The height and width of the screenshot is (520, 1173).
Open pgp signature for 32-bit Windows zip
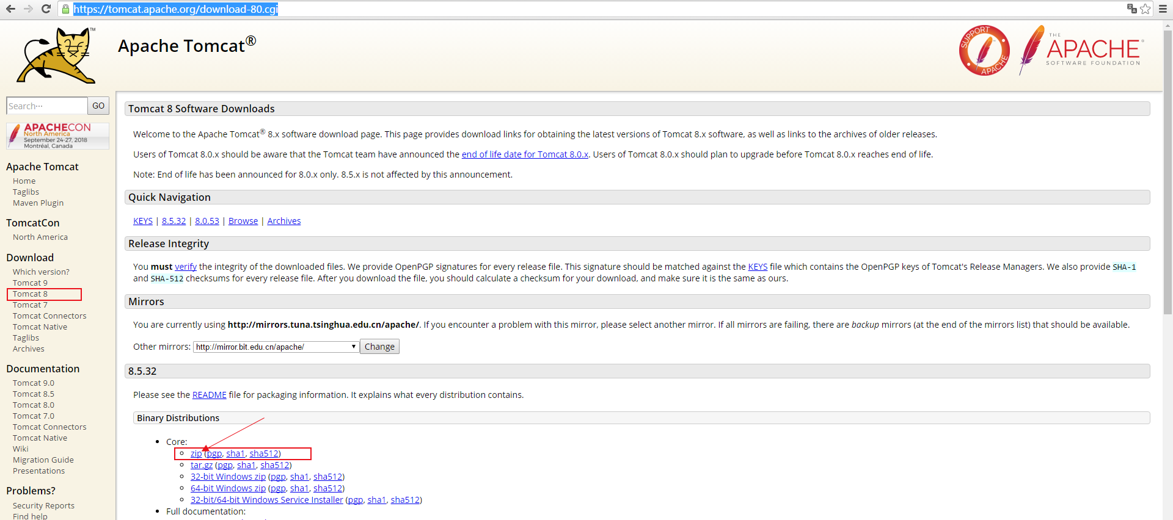(278, 477)
